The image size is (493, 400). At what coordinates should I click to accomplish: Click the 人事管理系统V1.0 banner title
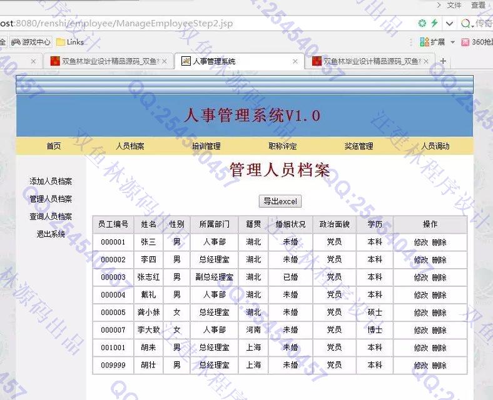click(252, 115)
